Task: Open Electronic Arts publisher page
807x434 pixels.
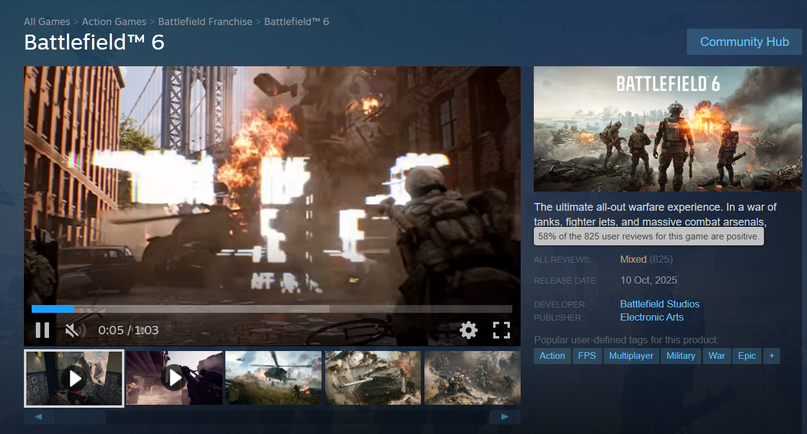Action: tap(652, 318)
